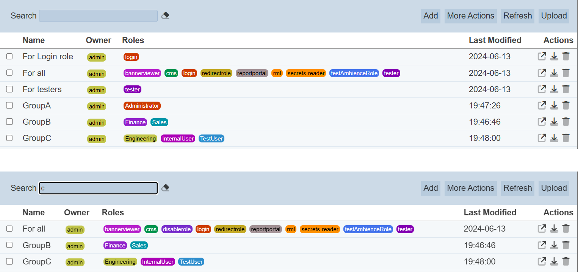The image size is (578, 272).
Task: Click the orange Administrator role tag
Action: 142,106
